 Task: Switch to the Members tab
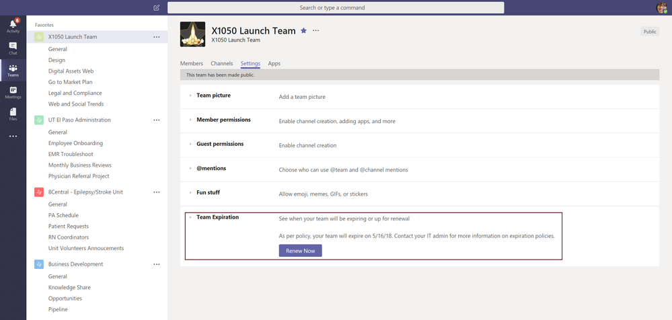pyautogui.click(x=191, y=63)
